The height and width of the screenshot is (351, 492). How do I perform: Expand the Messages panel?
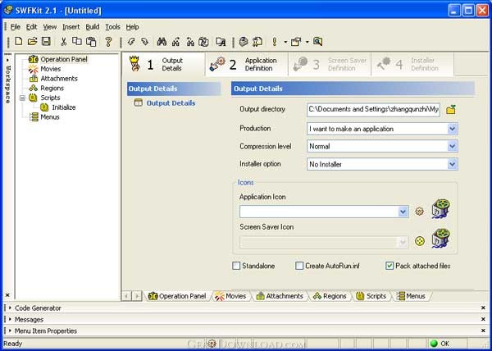point(10,319)
